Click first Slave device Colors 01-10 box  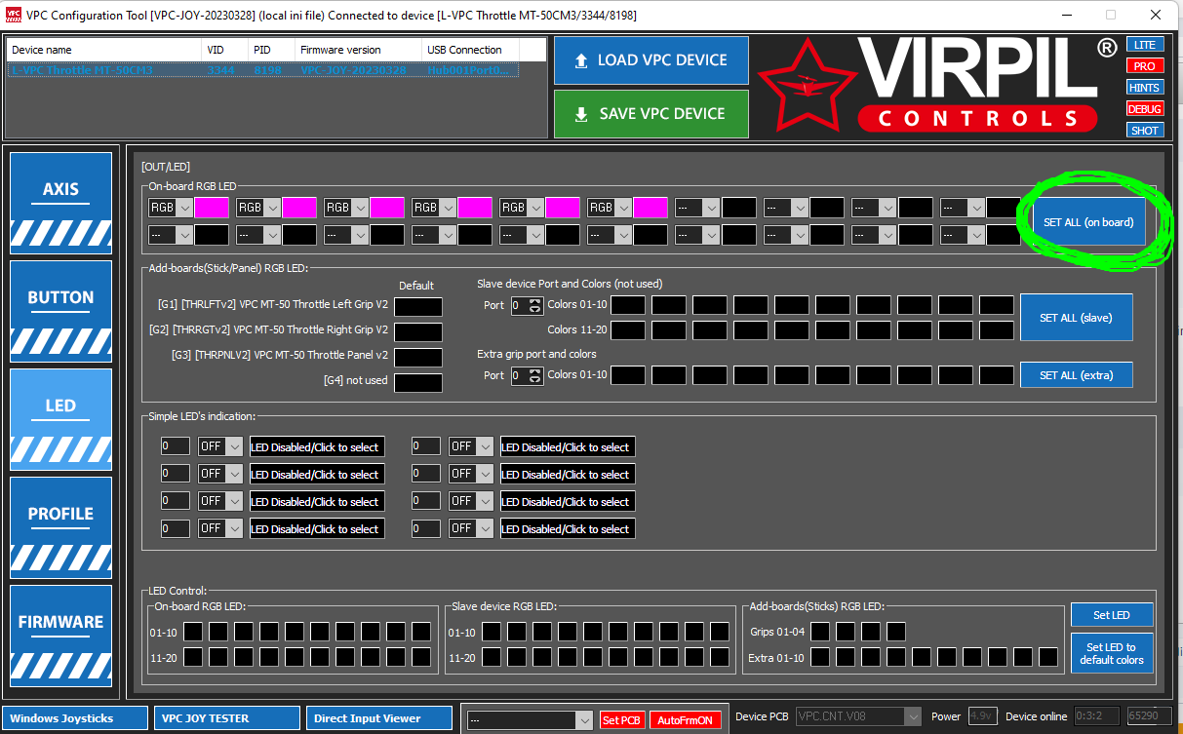click(628, 305)
